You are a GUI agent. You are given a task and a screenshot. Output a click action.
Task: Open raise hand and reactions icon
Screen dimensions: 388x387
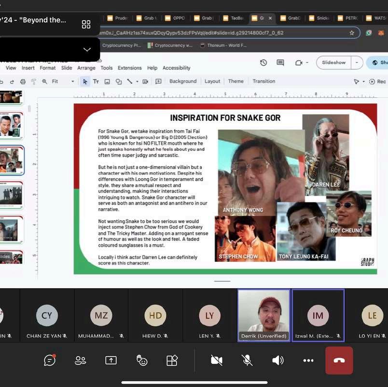142,360
